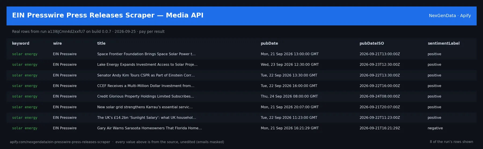Image resolution: width=483 pixels, height=149 pixels.
Task: Click 'positive' in the Credit Glorious Property row
Action: tap(434, 96)
